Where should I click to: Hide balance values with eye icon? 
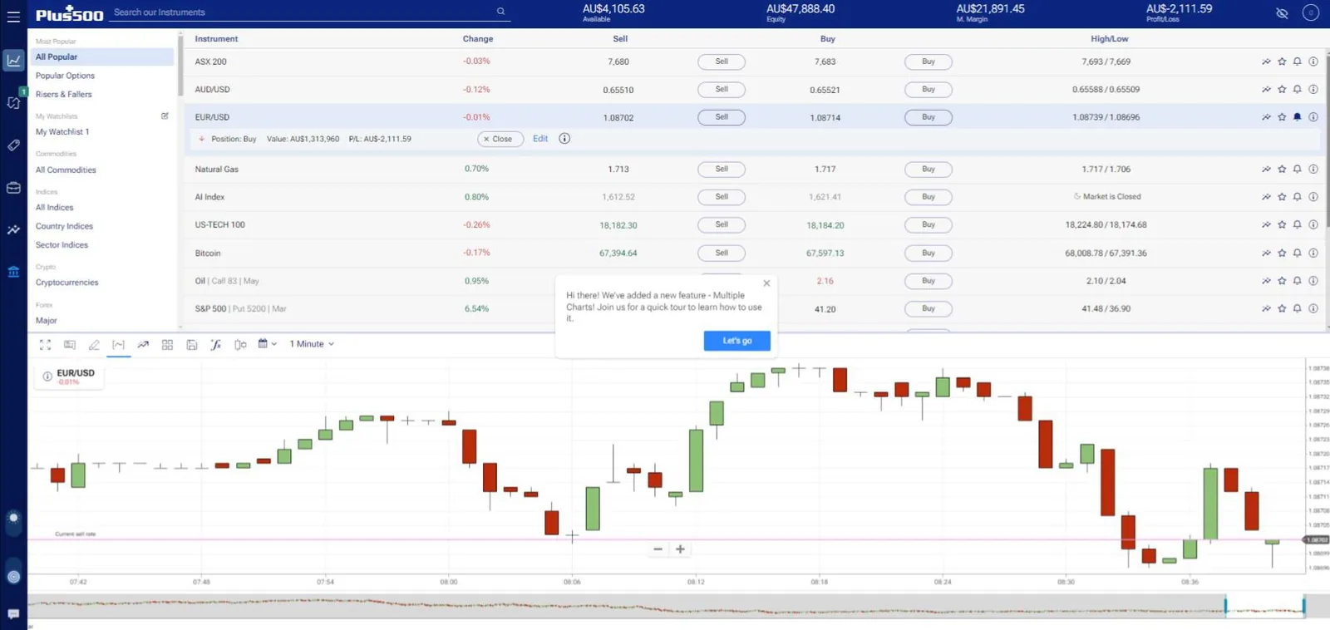(x=1282, y=13)
